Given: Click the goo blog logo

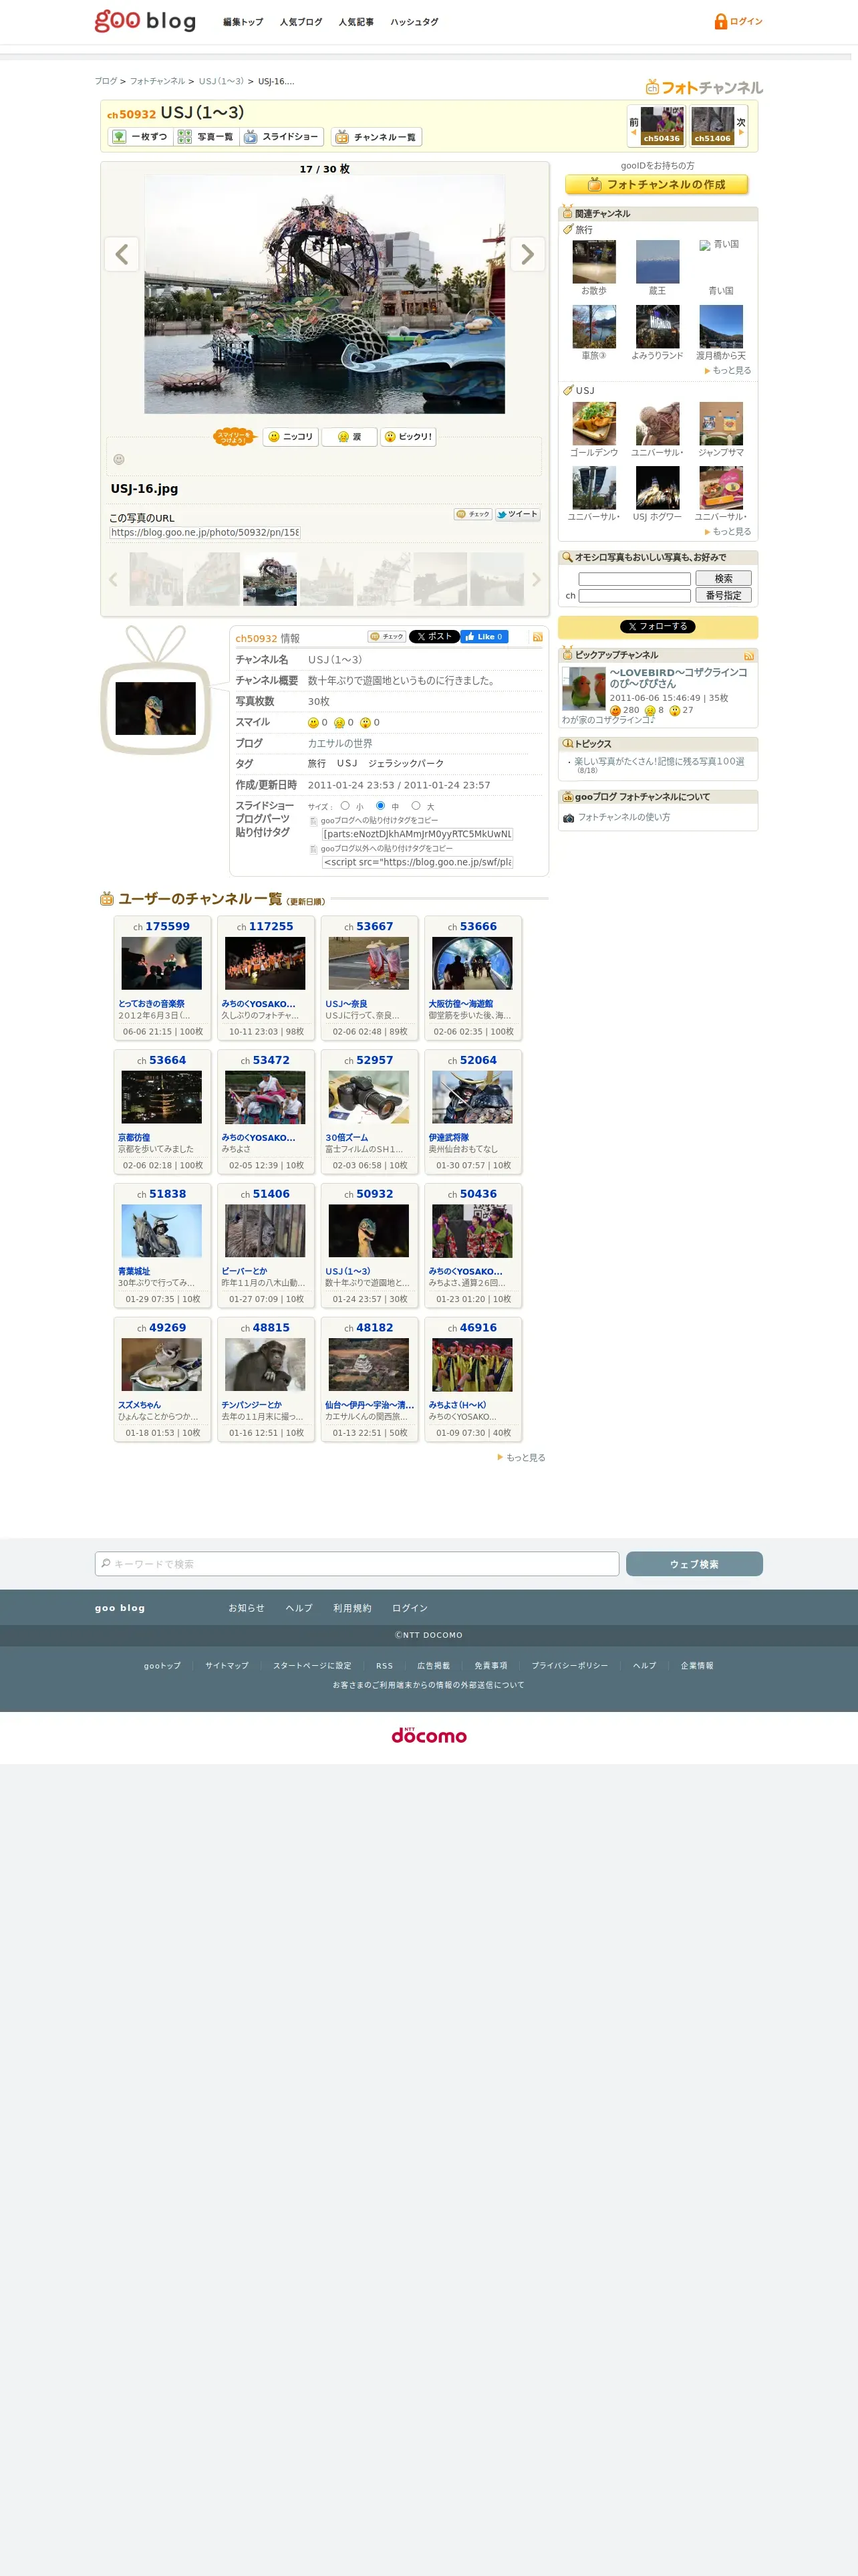Looking at the screenshot, I should pos(145,21).
